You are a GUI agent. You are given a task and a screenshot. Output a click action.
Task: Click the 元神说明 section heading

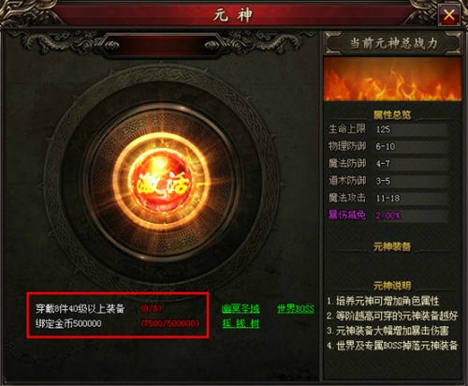tap(392, 286)
